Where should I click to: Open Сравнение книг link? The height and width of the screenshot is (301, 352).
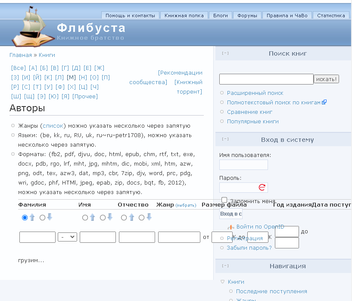pos(249,112)
